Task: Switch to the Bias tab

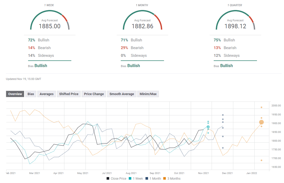Action: point(31,94)
